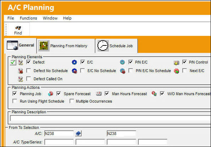Open the Schedule Job tab
Image resolution: width=211 pixels, height=147 pixels.
tap(117, 46)
